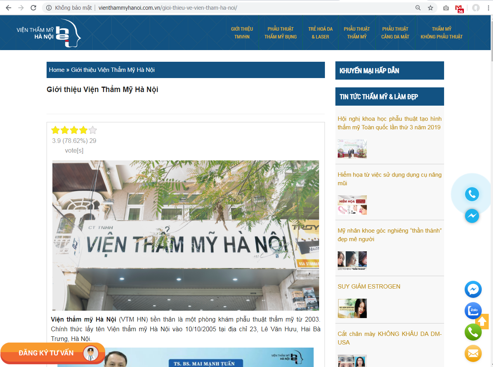This screenshot has width=493, height=367.
Task: Click the green phone call icon
Action: [x=473, y=332]
